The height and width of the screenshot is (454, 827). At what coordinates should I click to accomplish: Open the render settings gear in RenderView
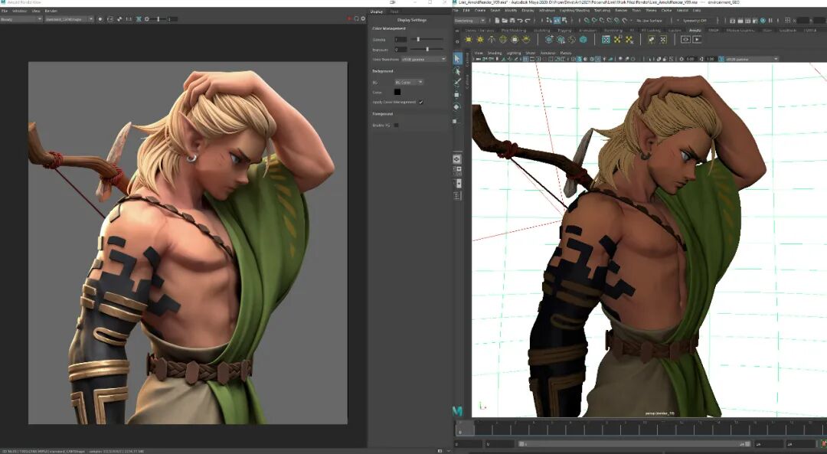[x=363, y=19]
